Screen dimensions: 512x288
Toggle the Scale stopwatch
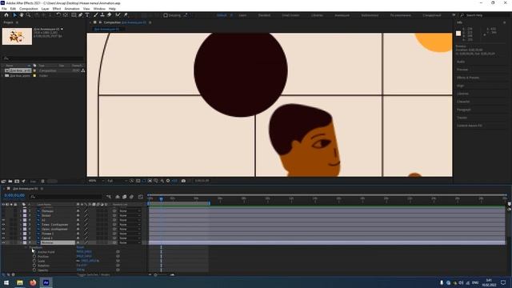(x=34, y=262)
